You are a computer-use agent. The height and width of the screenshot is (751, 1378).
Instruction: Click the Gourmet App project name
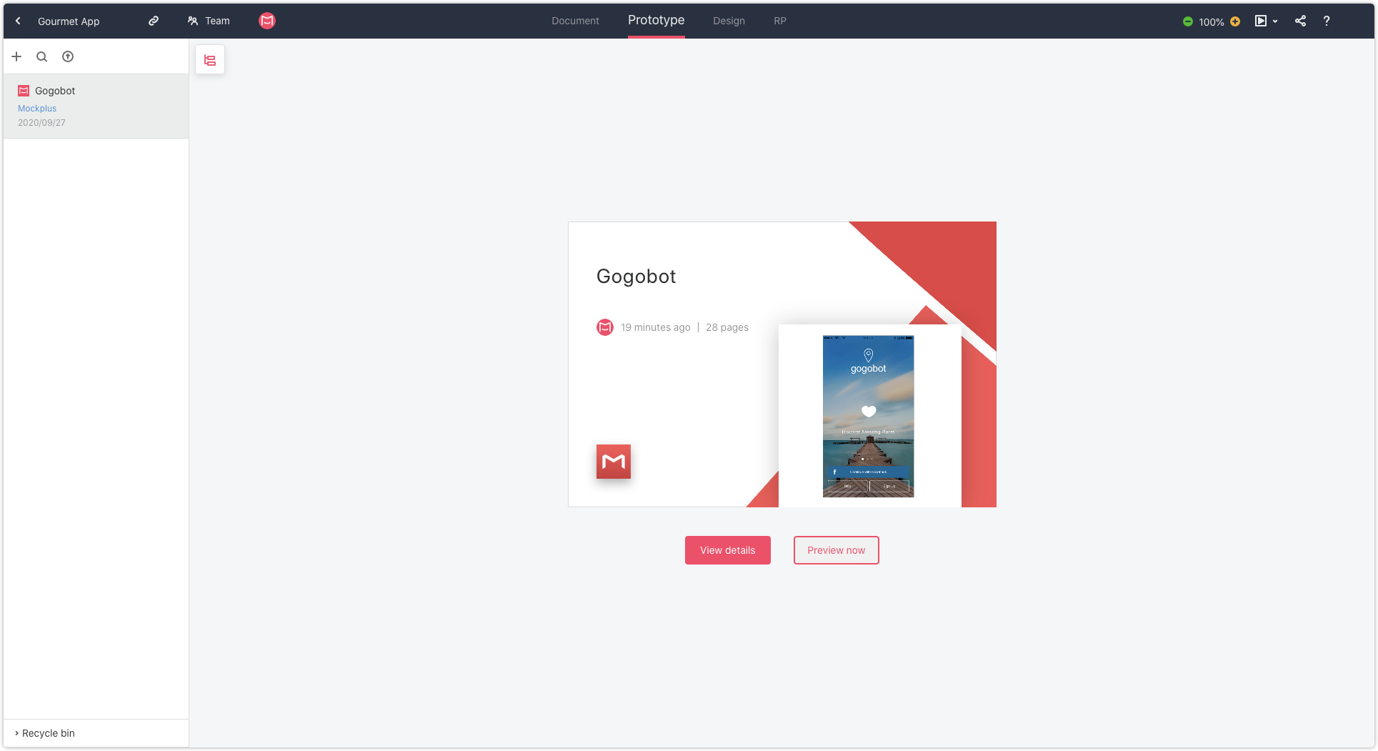click(x=69, y=21)
